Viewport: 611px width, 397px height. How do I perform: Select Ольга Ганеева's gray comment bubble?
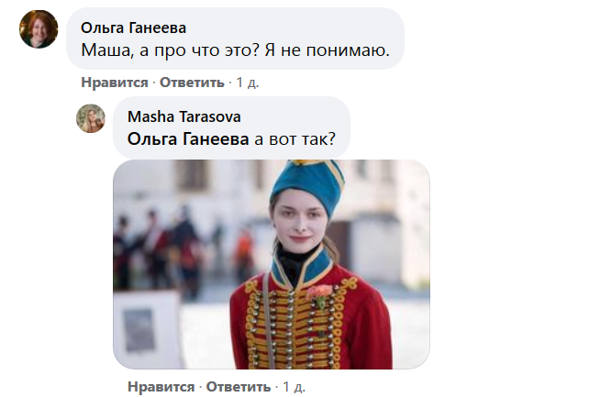[x=236, y=39]
